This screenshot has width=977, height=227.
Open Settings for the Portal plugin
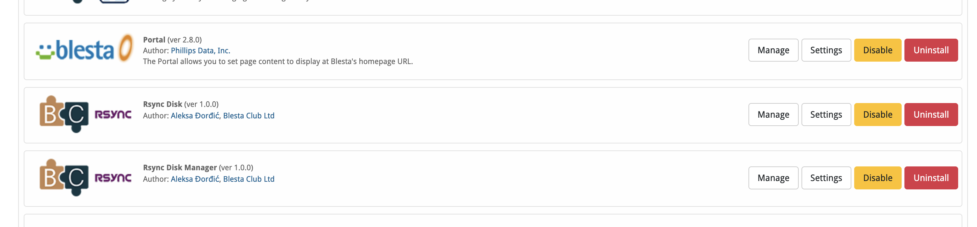(x=826, y=50)
